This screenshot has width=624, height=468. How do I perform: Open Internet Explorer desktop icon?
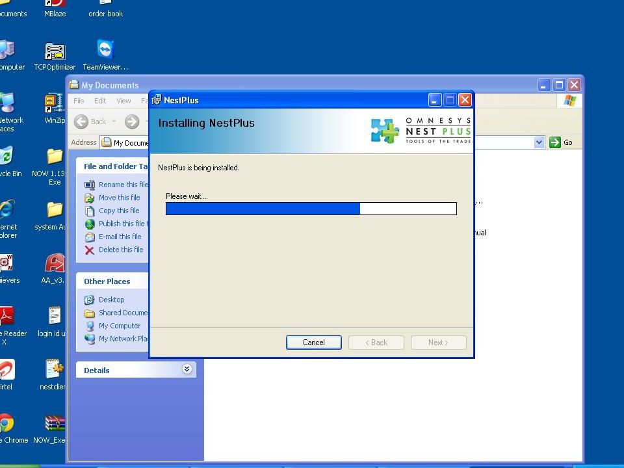click(x=8, y=219)
